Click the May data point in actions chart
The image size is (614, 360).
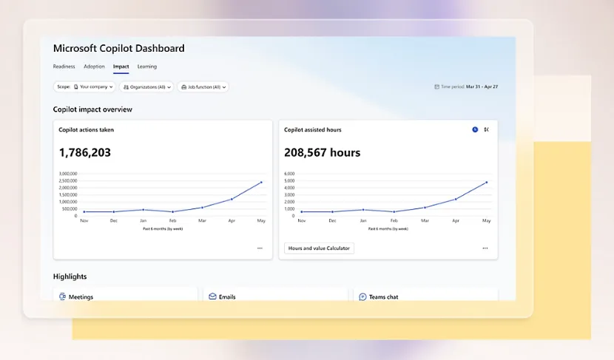click(x=261, y=183)
